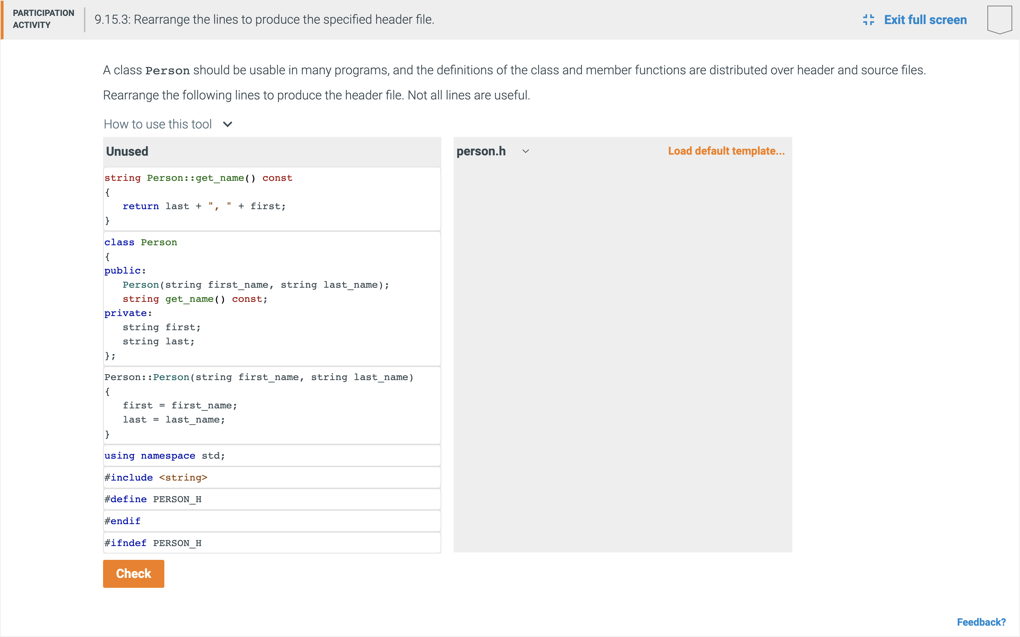Select the "using namespace std;" code line
Screen dimensions: 1020x637
click(272, 455)
